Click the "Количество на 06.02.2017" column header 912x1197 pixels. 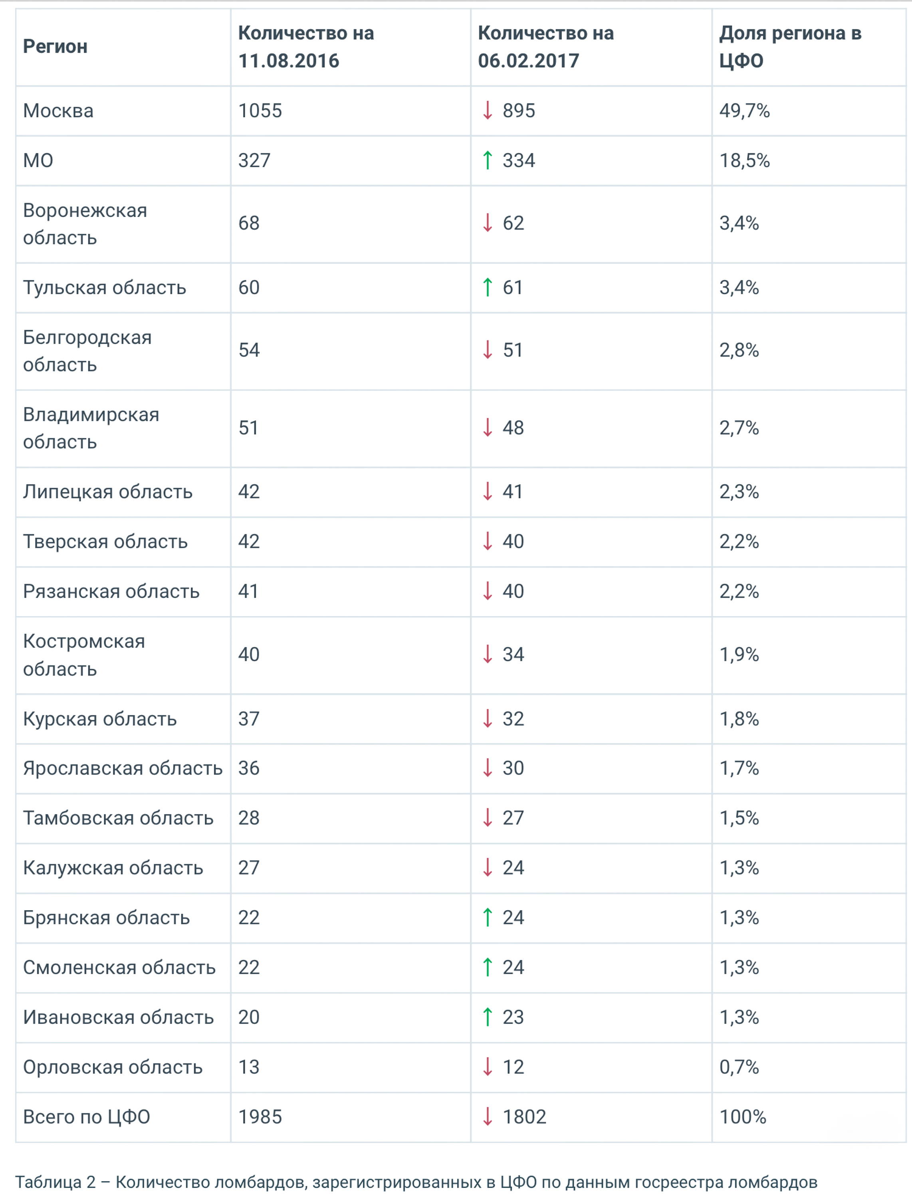pyautogui.click(x=545, y=47)
